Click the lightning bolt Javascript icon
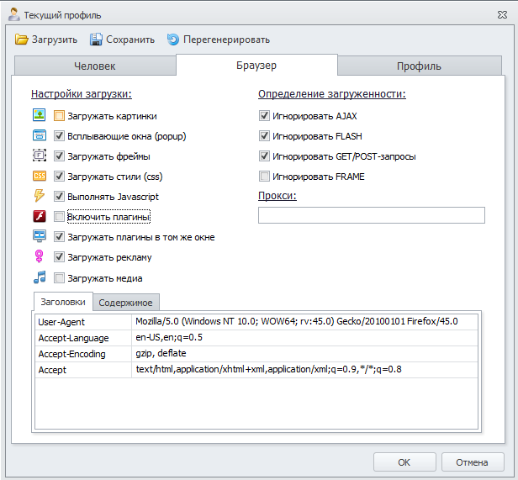The image size is (518, 480). pos(39,197)
